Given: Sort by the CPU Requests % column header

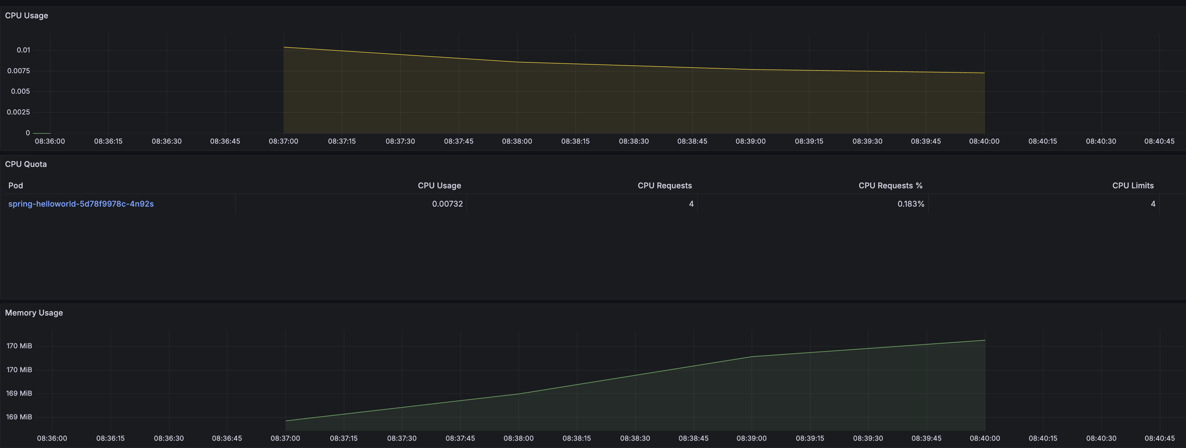Looking at the screenshot, I should click(890, 185).
